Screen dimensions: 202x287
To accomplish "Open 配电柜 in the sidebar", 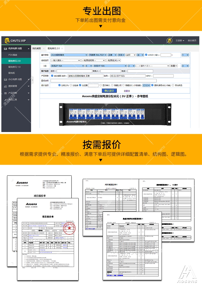I will pyautogui.click(x=12, y=73).
